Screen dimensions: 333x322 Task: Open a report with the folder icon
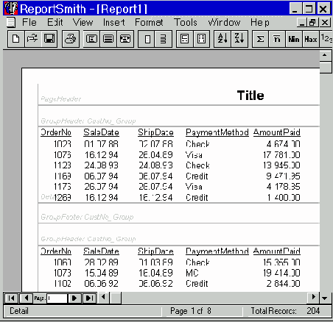tap(32, 39)
